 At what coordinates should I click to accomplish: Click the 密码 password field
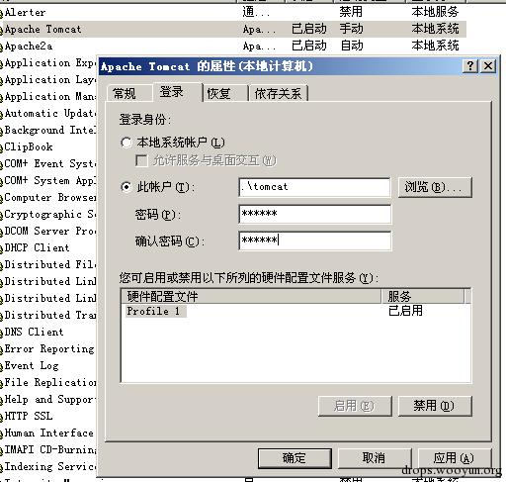coord(315,214)
